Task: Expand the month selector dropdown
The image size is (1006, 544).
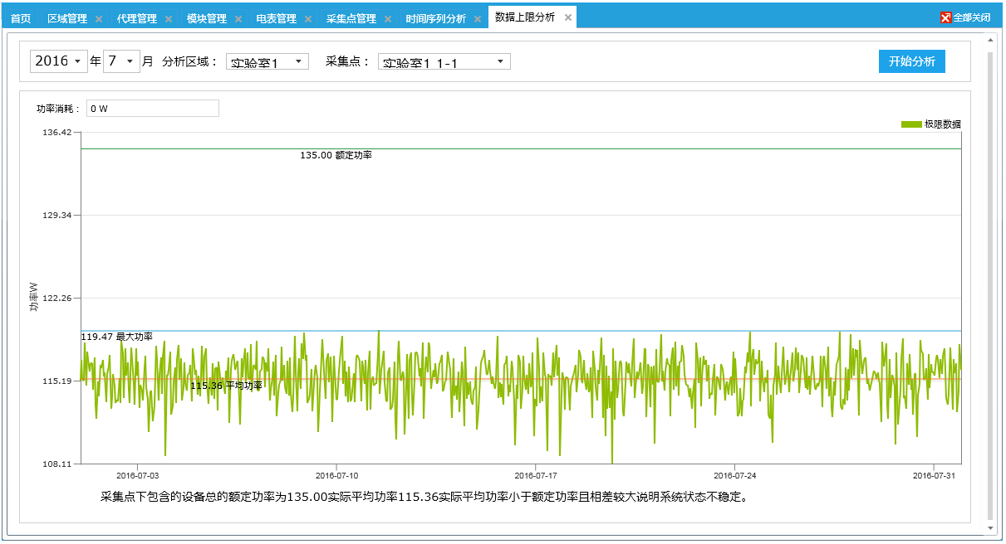Action: click(x=121, y=61)
